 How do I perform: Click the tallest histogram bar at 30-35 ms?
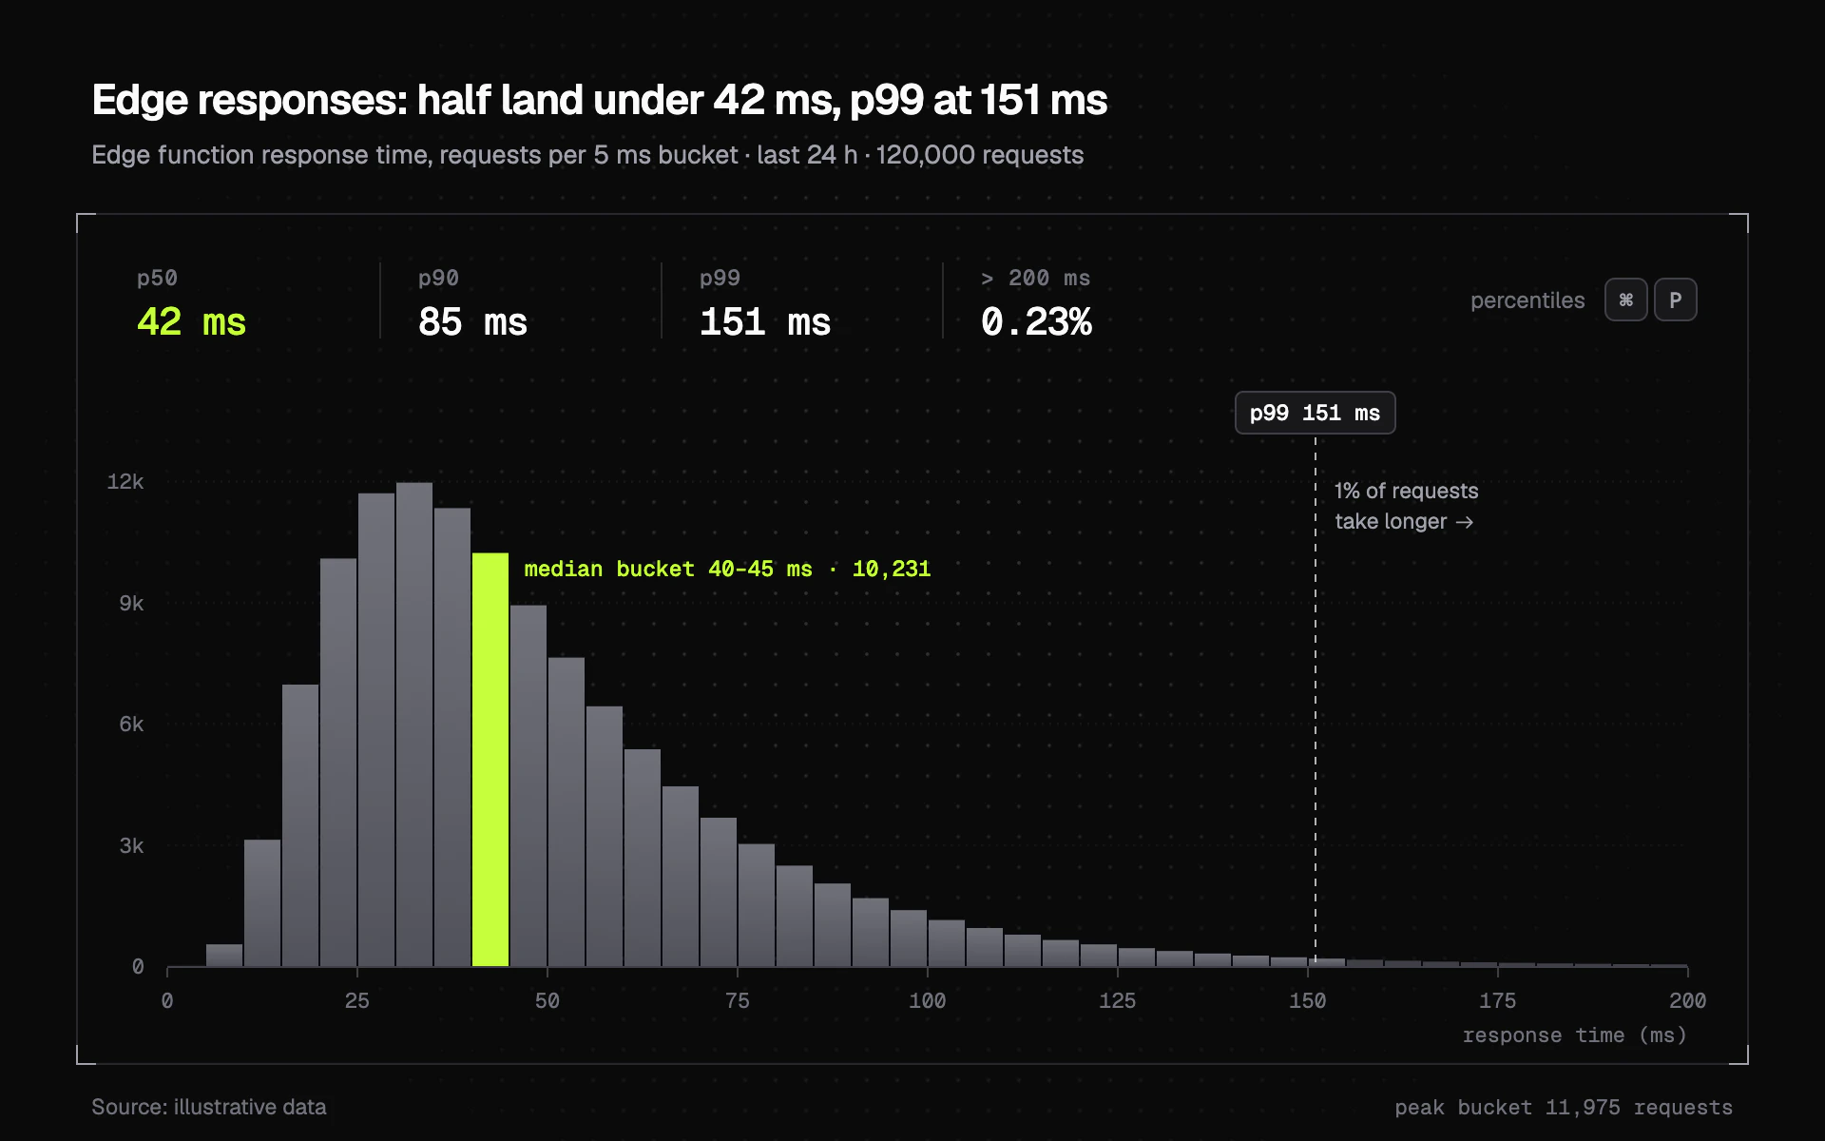(x=414, y=725)
